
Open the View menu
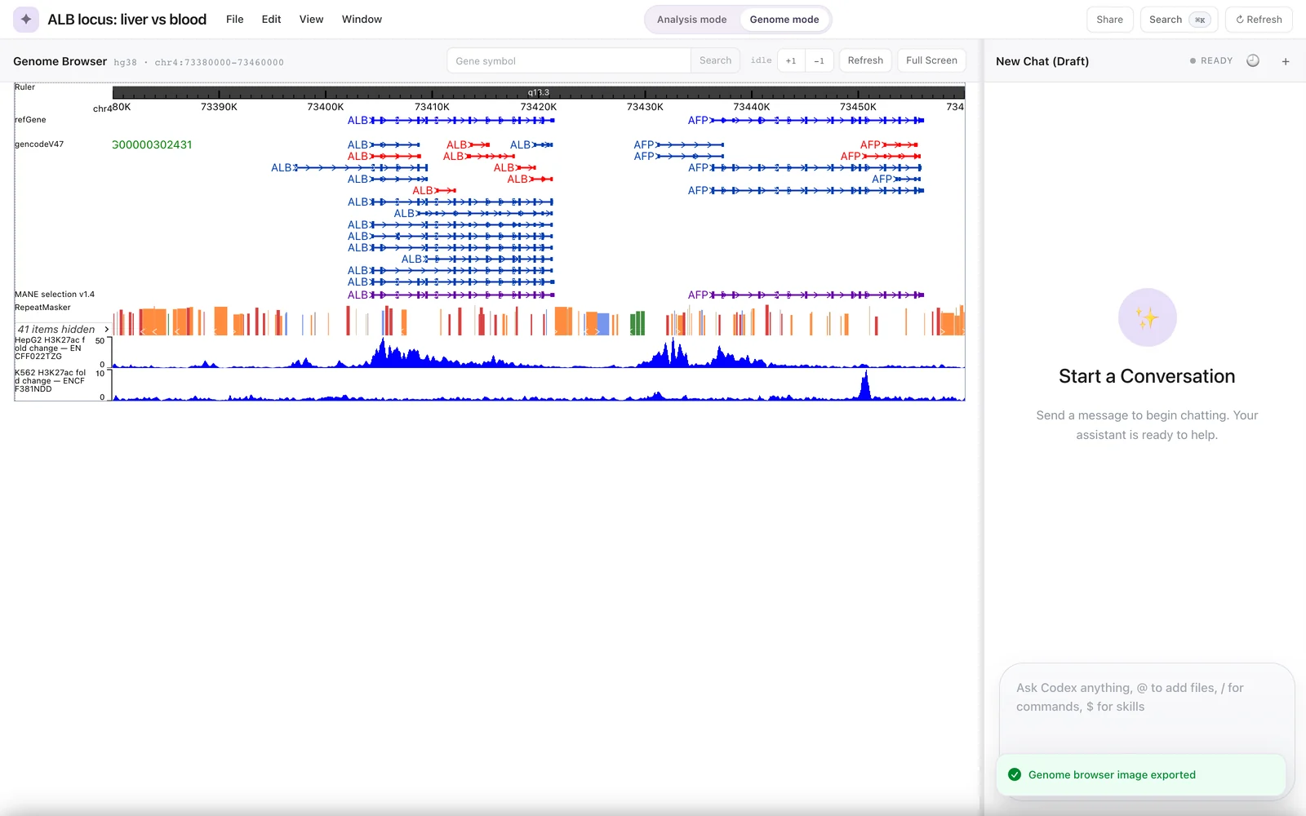point(311,19)
